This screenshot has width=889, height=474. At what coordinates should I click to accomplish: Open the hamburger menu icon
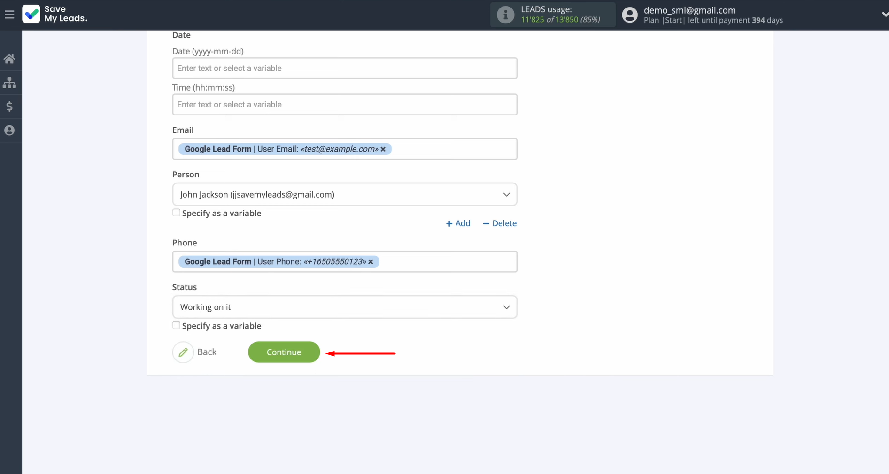click(x=9, y=15)
